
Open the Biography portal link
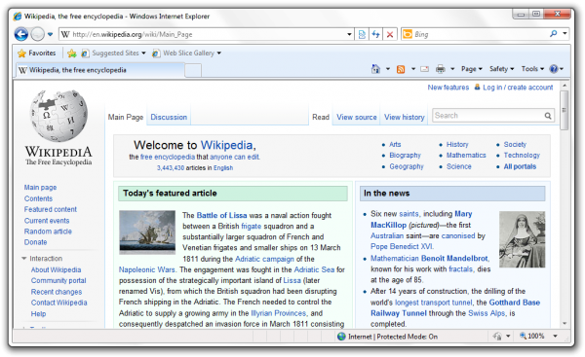click(x=405, y=156)
